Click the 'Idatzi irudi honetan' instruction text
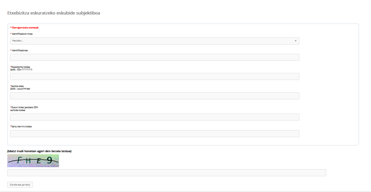Screen dimensions: 371x192 (39, 151)
